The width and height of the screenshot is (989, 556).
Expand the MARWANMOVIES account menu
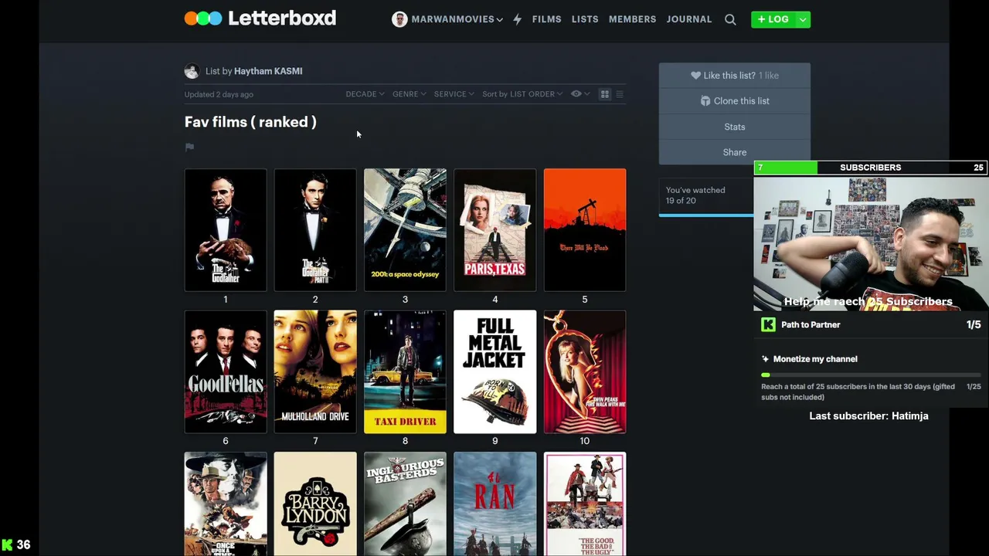457,19
